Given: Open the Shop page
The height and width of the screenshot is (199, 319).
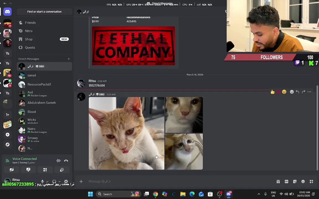Looking at the screenshot, I should tap(44, 39).
